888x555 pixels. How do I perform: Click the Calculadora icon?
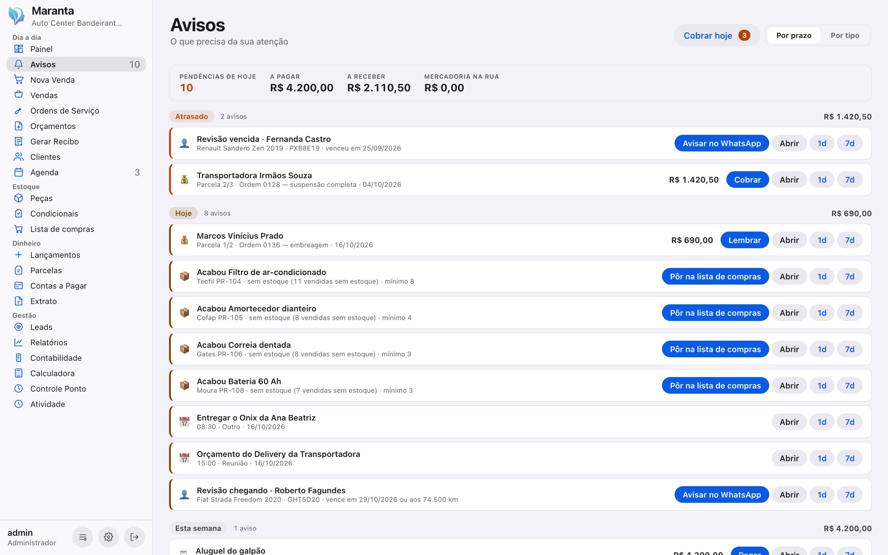click(x=18, y=373)
